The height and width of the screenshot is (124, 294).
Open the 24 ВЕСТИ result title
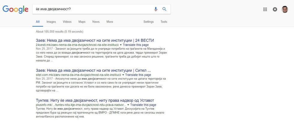coord(95,41)
